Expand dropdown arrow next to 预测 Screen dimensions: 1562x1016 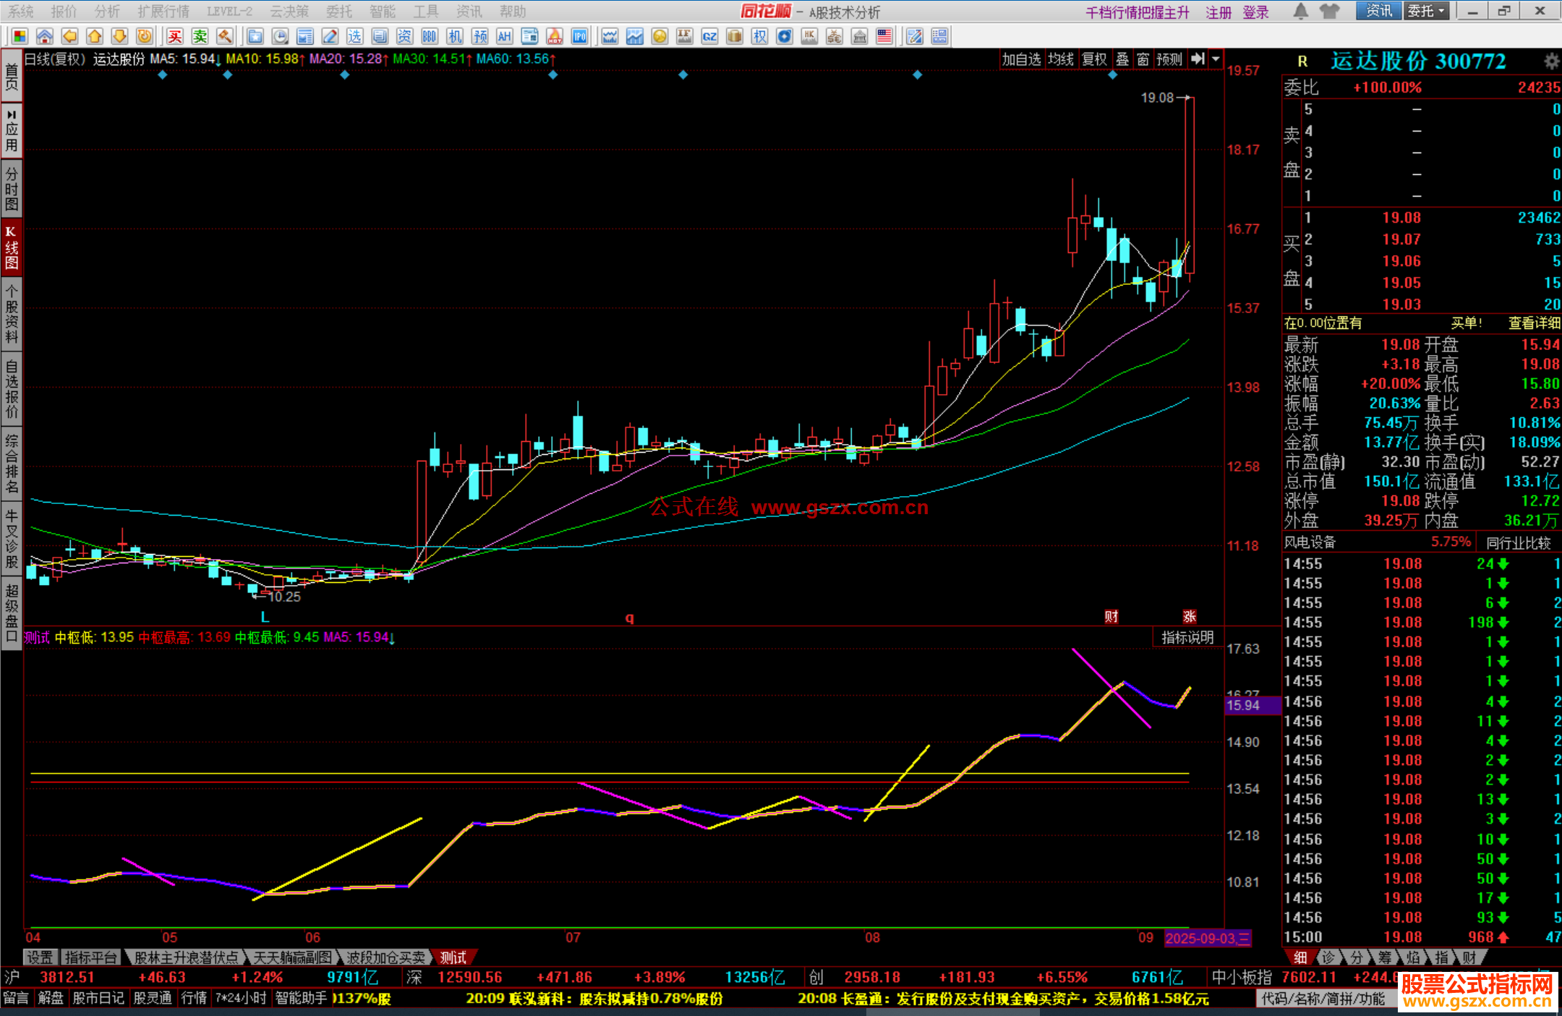pos(1216,59)
